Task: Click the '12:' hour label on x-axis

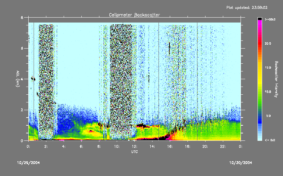Action: coord(134,146)
